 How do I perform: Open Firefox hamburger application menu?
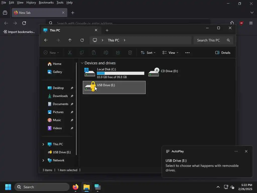[x=251, y=23]
